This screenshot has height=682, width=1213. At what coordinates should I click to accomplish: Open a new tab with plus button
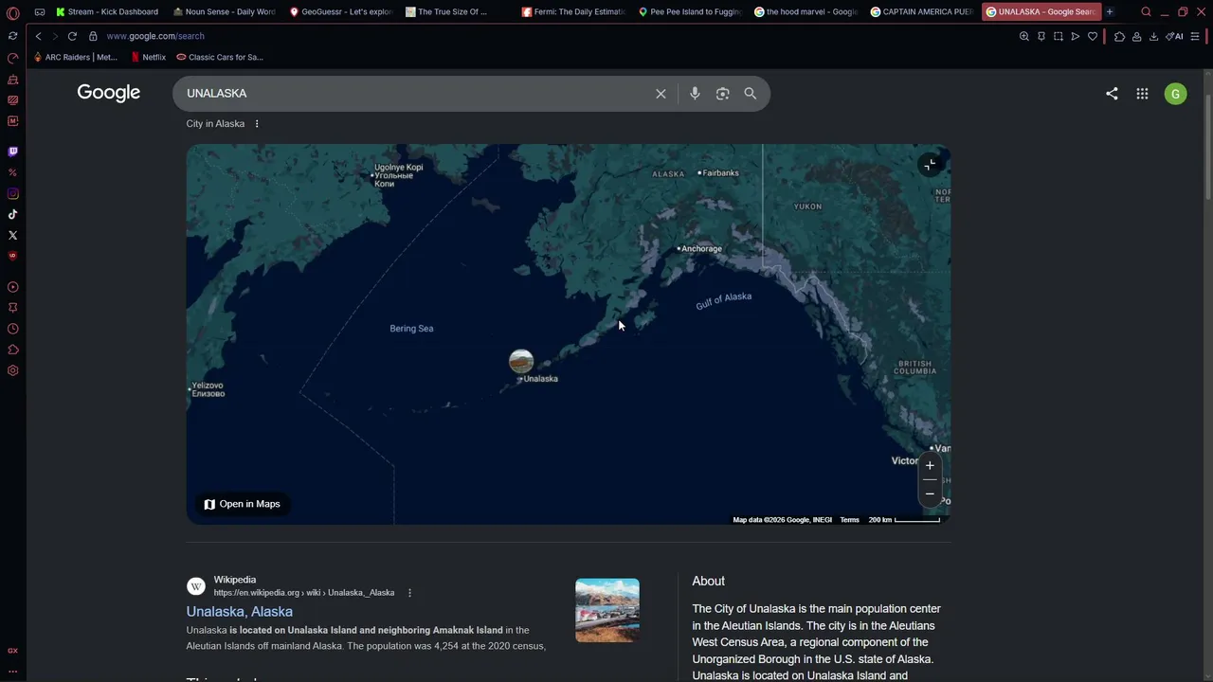1110,12
